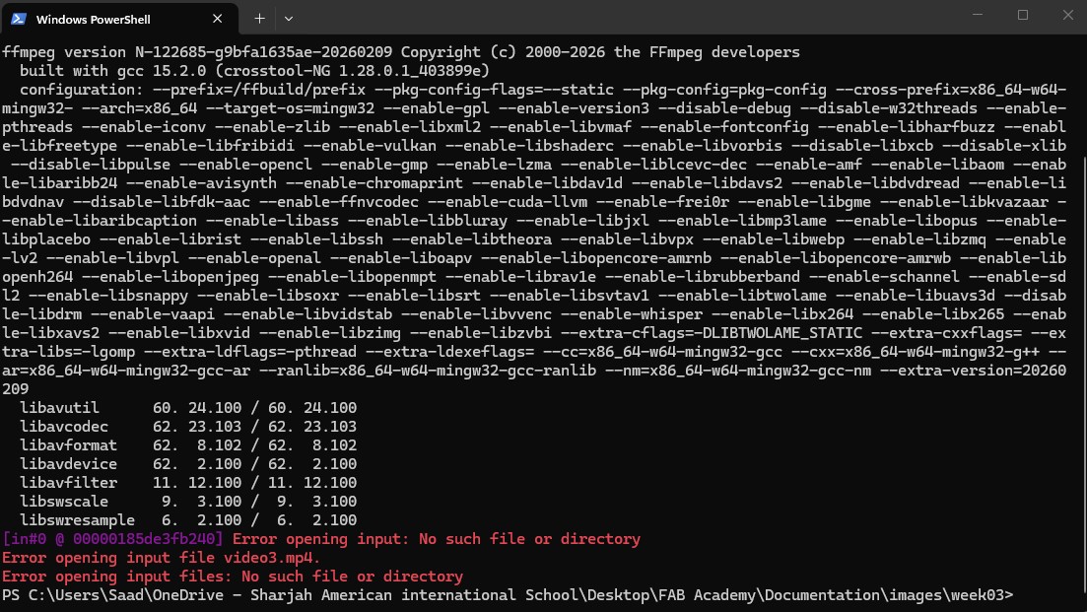The height and width of the screenshot is (612, 1087).
Task: Open a new terminal tab with the plus icon
Action: click(x=258, y=17)
